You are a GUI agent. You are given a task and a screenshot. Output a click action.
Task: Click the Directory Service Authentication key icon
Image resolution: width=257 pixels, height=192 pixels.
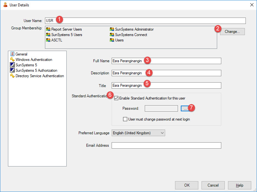(12, 76)
